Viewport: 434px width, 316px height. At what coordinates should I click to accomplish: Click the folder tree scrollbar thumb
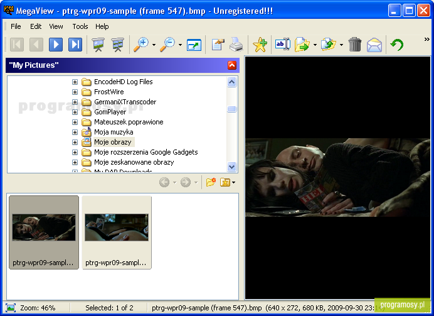231,109
